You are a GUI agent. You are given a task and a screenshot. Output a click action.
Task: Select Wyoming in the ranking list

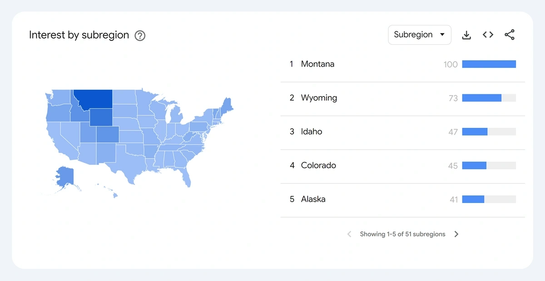402,98
